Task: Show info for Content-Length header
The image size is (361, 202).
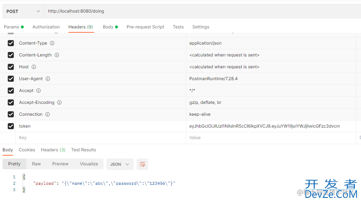Action: pos(57,55)
